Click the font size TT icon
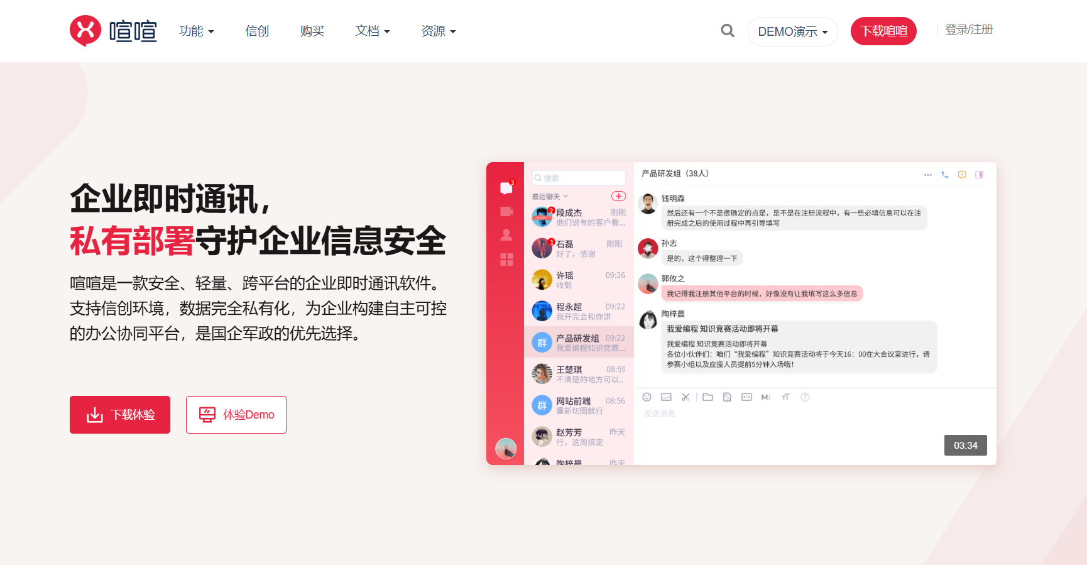 coord(785,397)
